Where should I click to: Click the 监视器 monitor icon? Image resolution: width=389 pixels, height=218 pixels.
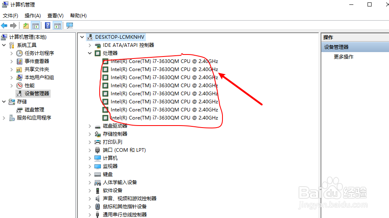coord(98,166)
